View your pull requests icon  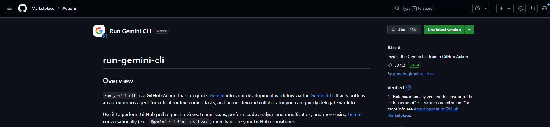coord(533,8)
